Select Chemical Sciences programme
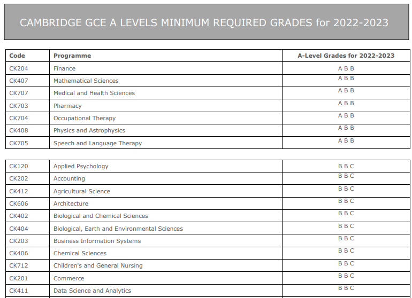Screen dimensions: 412x298 (80, 253)
